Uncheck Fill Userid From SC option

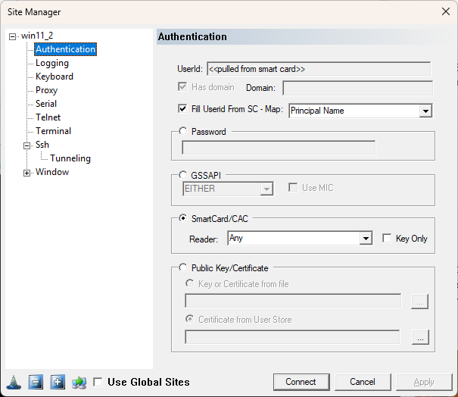[x=182, y=109]
